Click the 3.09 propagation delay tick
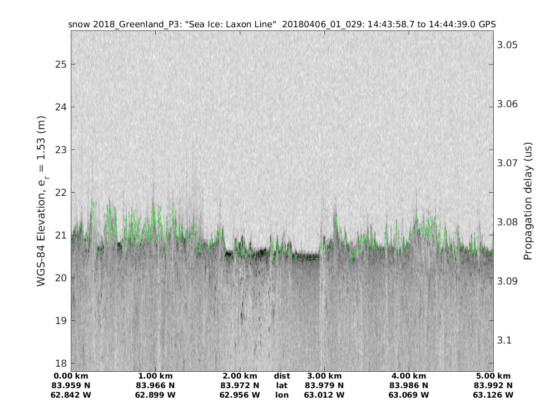 pos(507,281)
